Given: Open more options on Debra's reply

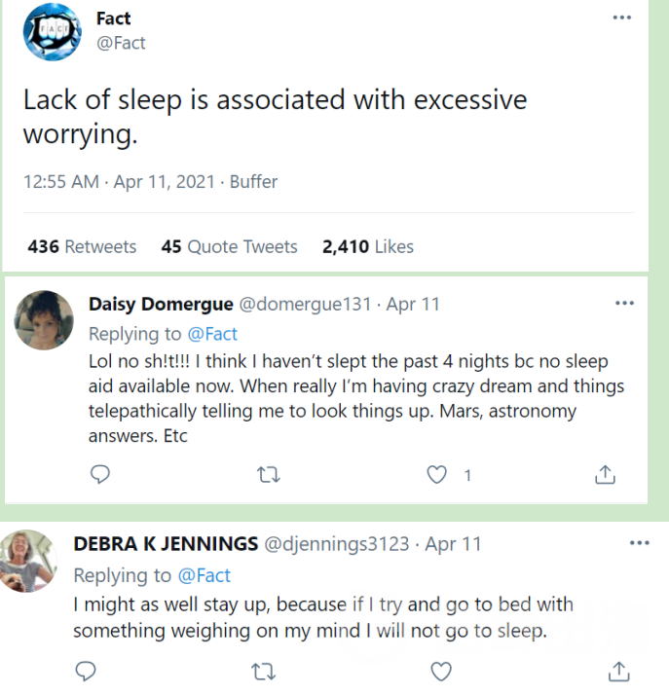Looking at the screenshot, I should [639, 543].
